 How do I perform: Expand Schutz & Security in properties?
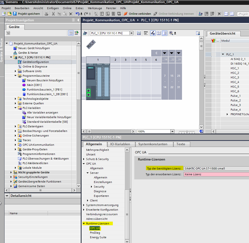pos(84,159)
